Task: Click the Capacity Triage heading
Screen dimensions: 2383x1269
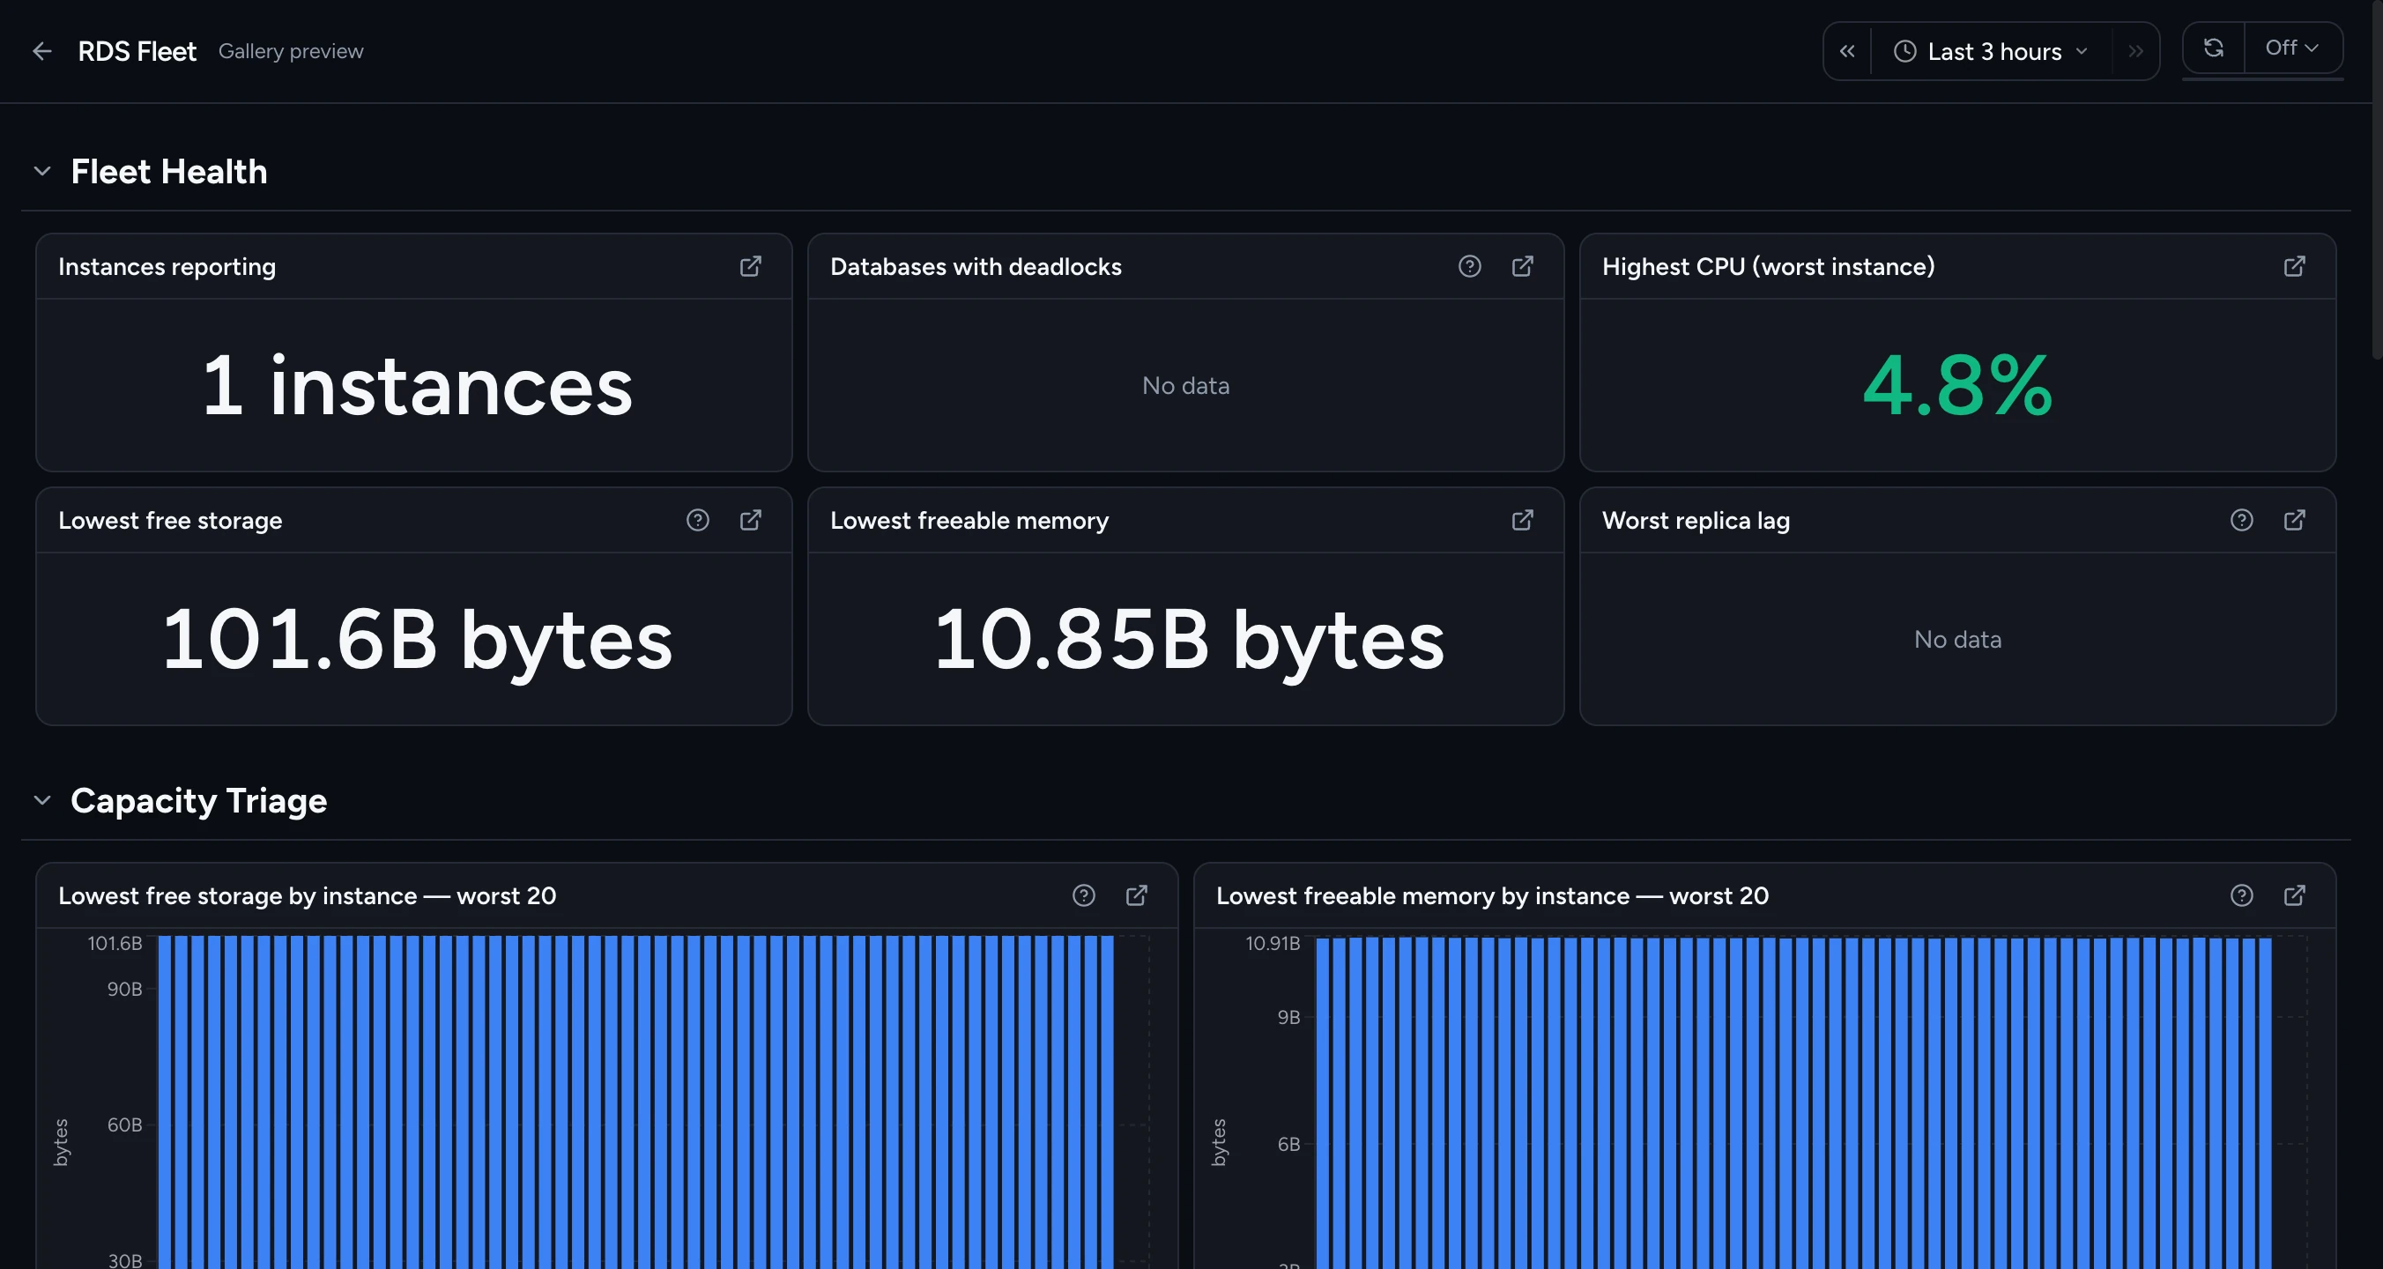Action: (199, 800)
